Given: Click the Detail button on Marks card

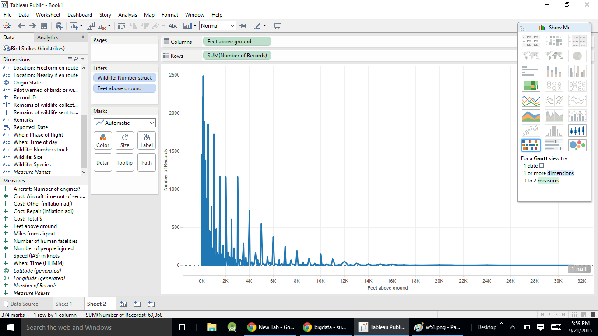Looking at the screenshot, I should [103, 162].
